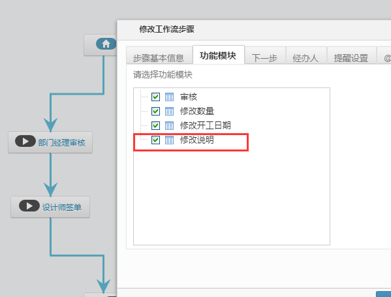This screenshot has height=297, width=391.
Task: Switch to the 经办人 tab
Action: (306, 56)
